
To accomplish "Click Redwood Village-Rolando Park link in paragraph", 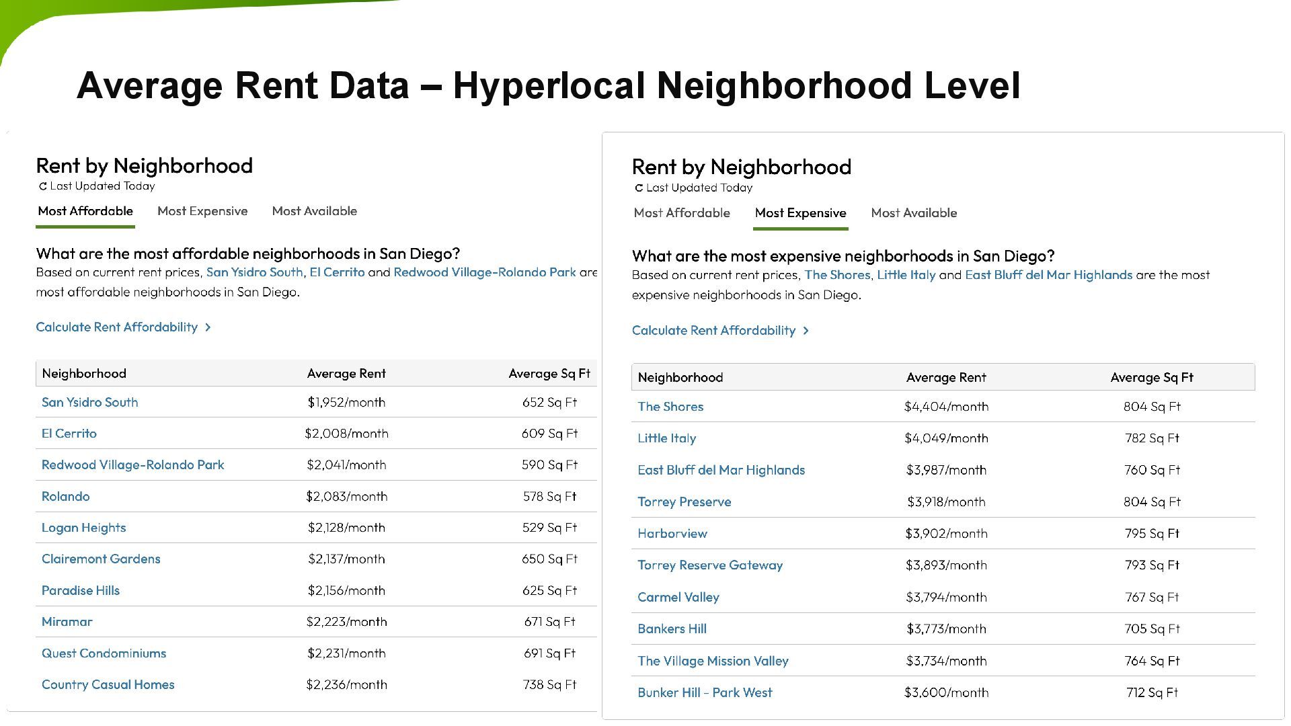I will [x=485, y=272].
